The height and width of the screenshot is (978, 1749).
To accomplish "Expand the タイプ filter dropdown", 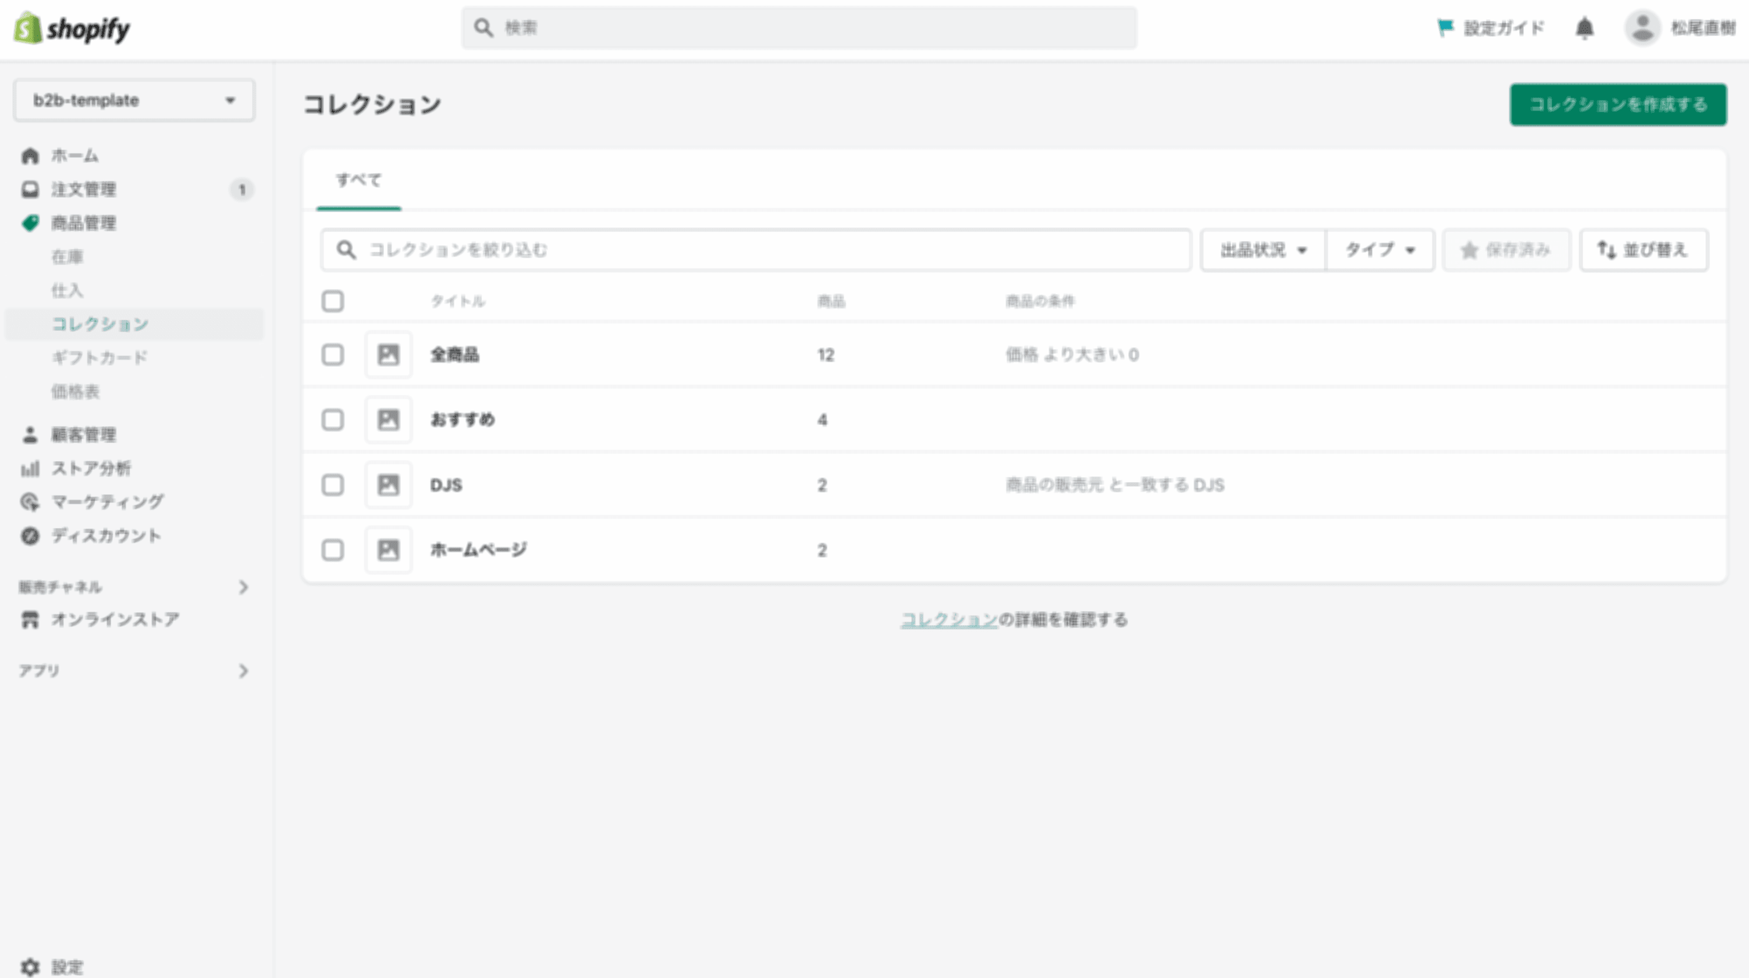I will click(x=1380, y=251).
